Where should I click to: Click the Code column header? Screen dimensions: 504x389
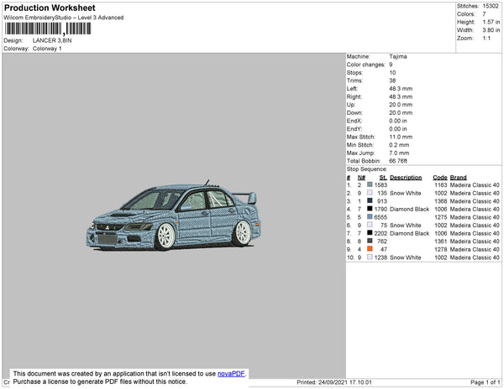click(439, 178)
